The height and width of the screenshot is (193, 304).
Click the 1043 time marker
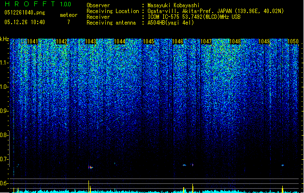(x=90, y=41)
